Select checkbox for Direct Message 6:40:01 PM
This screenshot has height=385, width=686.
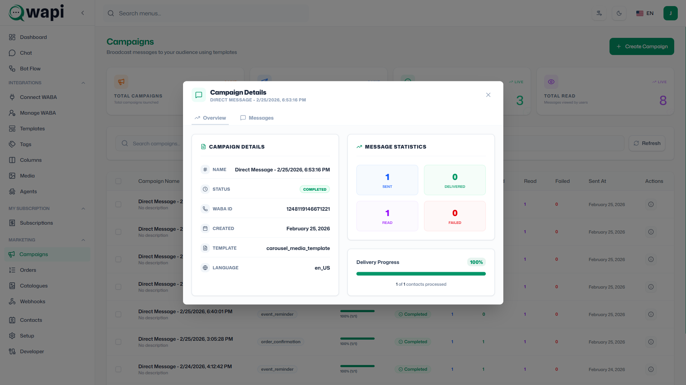point(118,314)
